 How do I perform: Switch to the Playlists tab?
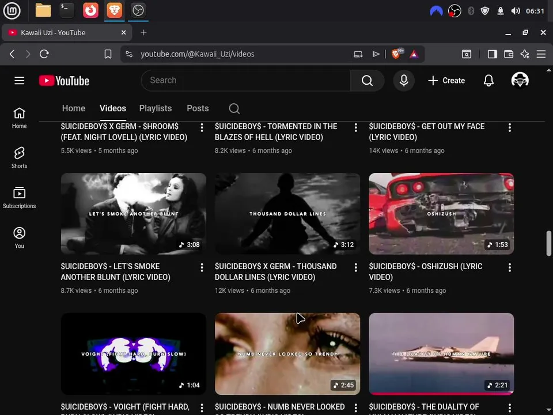pos(156,108)
